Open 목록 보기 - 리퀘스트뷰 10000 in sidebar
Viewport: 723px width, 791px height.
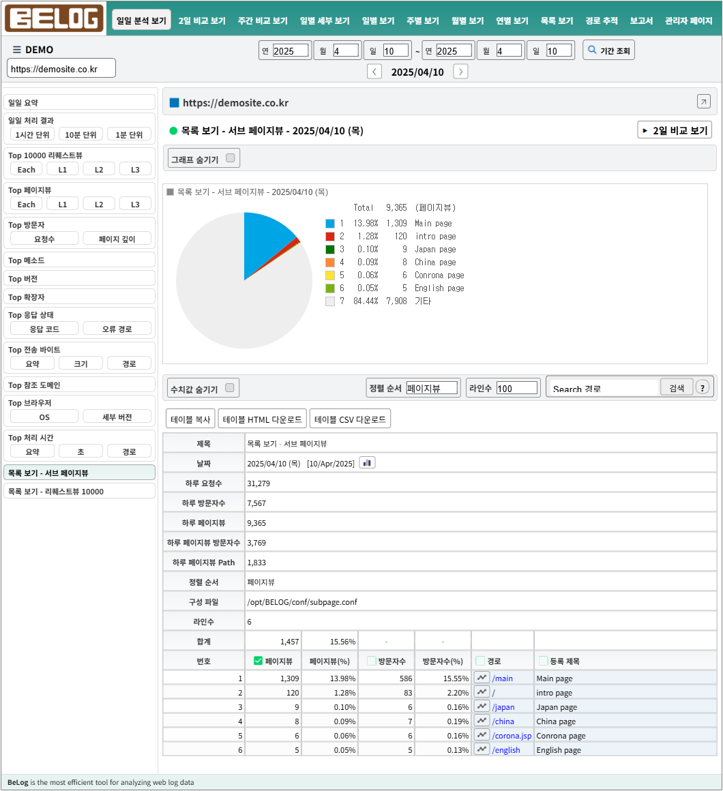tap(79, 492)
